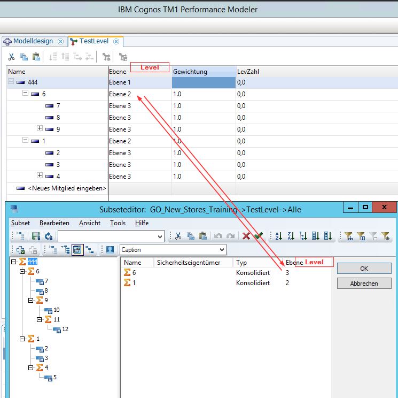The width and height of the screenshot is (398, 398).
Task: Collapse node 11 in the Subseteditor tree
Action: (40, 320)
